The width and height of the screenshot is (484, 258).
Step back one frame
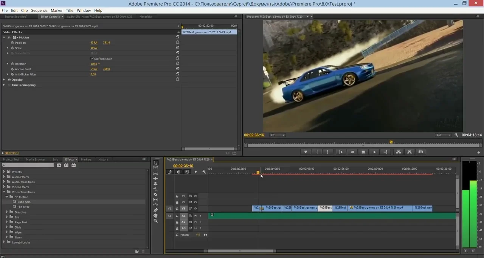click(x=352, y=152)
